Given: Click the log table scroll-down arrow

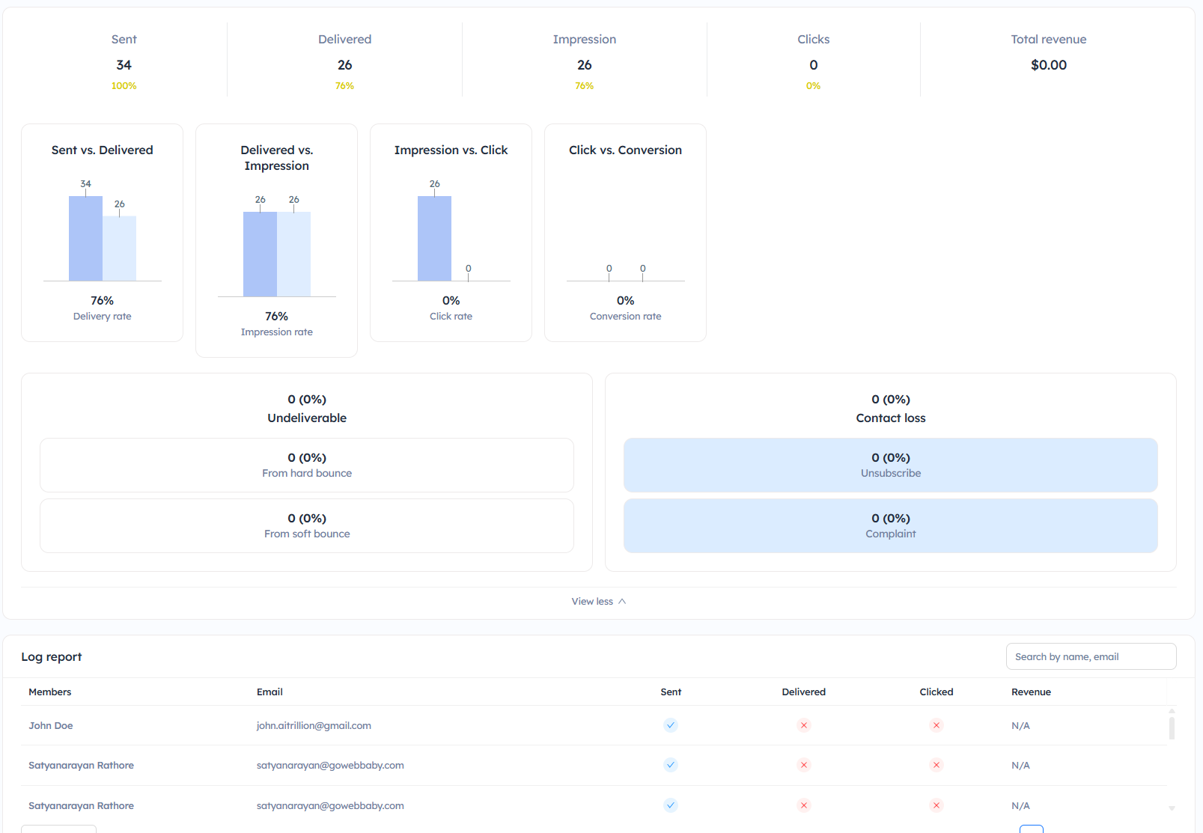Looking at the screenshot, I should click(x=1172, y=808).
